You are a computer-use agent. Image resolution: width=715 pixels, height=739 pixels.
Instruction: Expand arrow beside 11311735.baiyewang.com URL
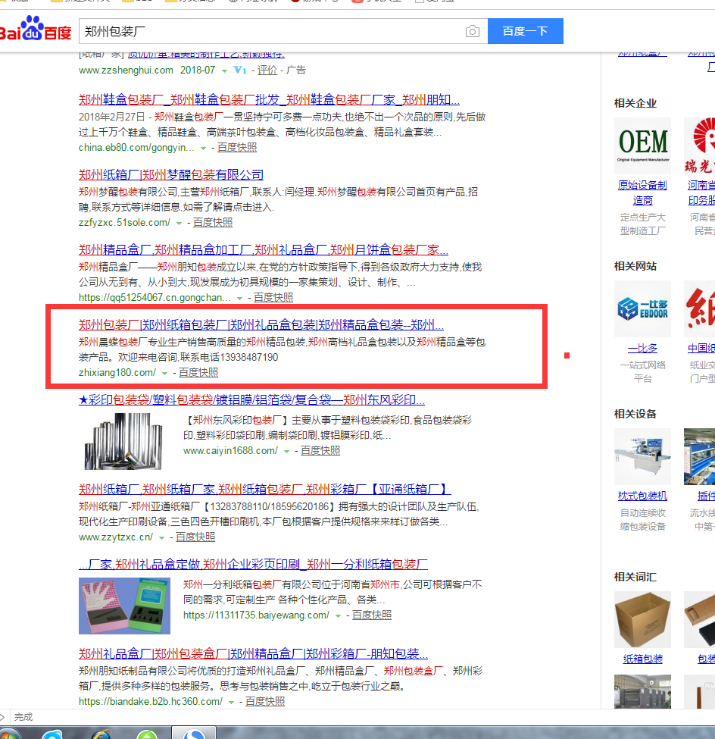(x=338, y=616)
